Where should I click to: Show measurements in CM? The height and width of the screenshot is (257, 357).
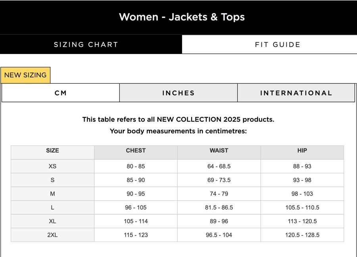(x=61, y=93)
